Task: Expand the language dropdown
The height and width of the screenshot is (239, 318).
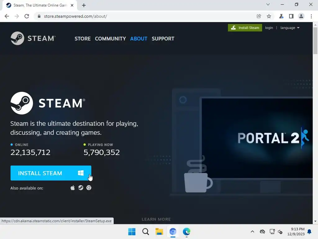Action: coord(290,28)
